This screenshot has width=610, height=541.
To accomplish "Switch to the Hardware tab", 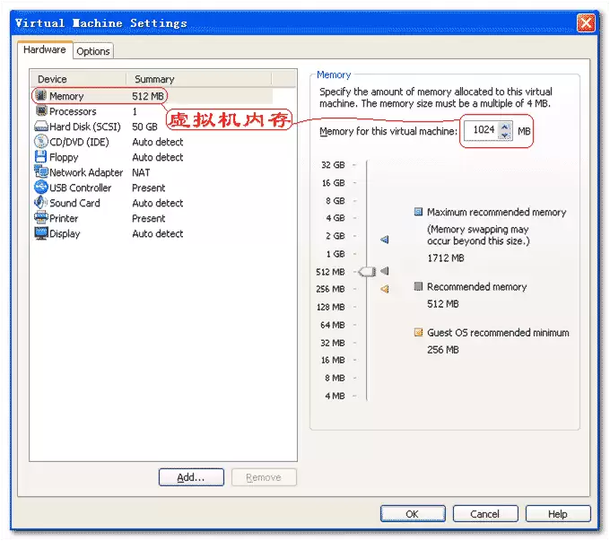I will tap(45, 50).
